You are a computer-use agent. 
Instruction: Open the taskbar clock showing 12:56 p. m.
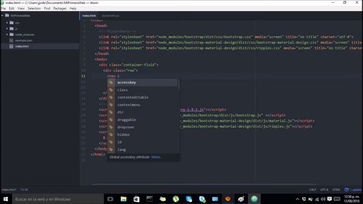pyautogui.click(x=352, y=199)
